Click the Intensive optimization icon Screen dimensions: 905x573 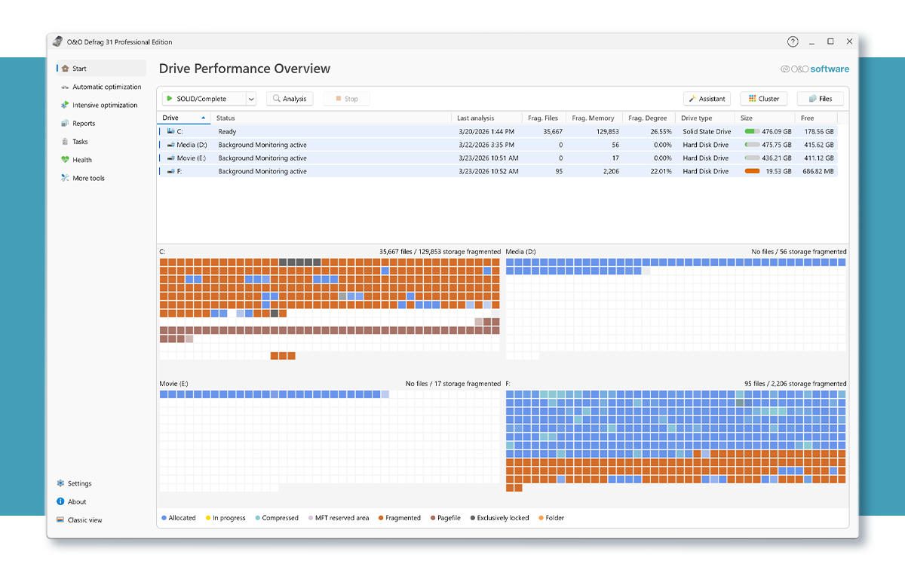pyautogui.click(x=65, y=105)
